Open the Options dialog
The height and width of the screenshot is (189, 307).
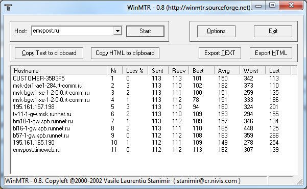[x=216, y=31]
